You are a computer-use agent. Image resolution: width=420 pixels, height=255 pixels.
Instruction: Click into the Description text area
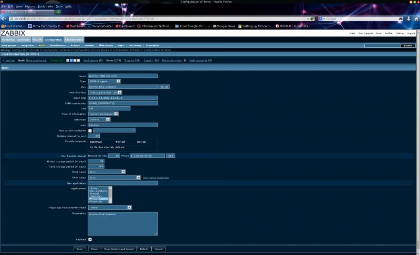[x=123, y=223]
